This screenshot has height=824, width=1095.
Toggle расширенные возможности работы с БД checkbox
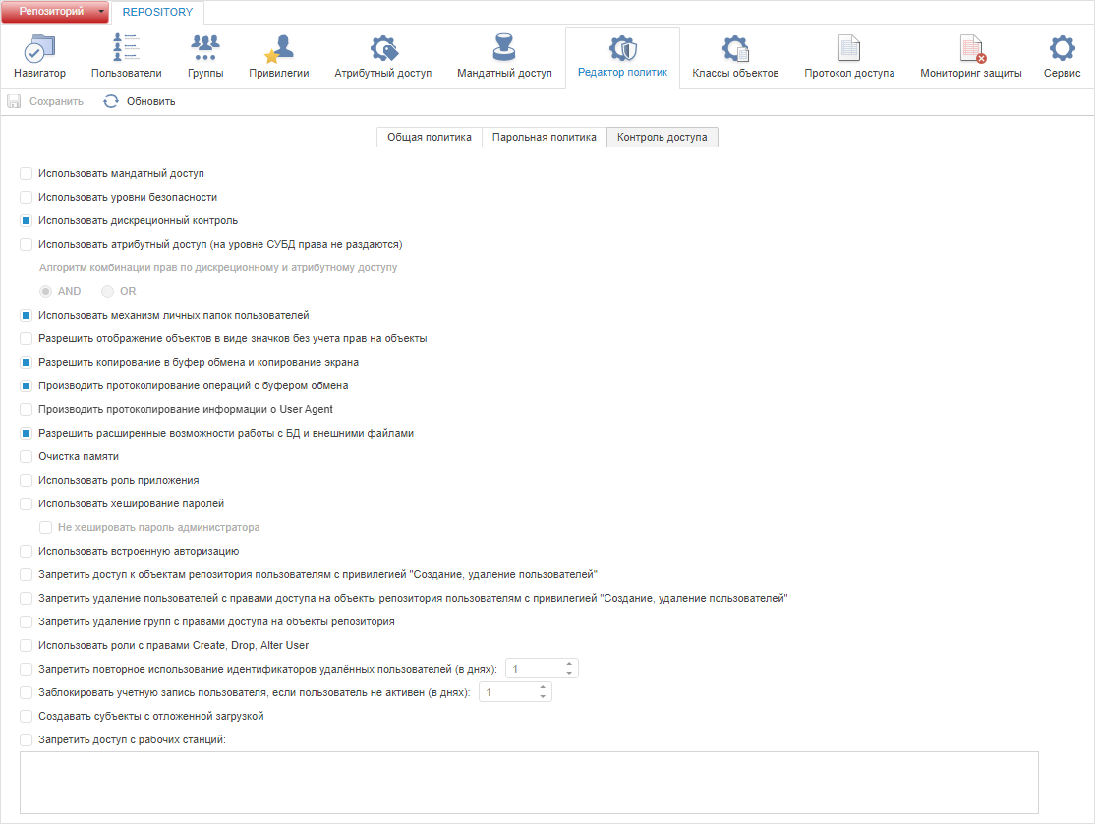pos(26,433)
